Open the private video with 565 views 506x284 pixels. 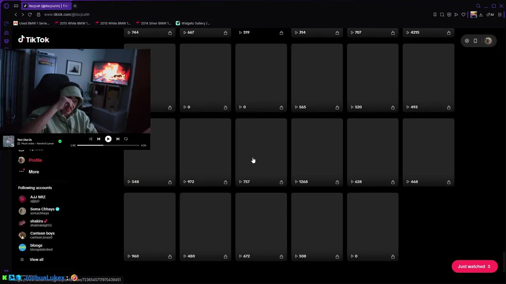coord(317,78)
